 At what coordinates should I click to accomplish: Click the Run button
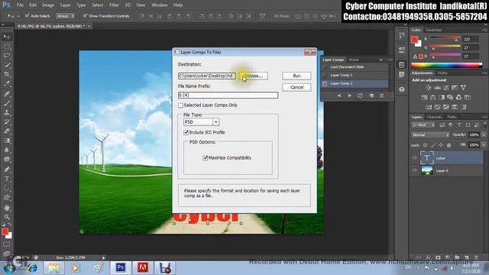pos(296,76)
